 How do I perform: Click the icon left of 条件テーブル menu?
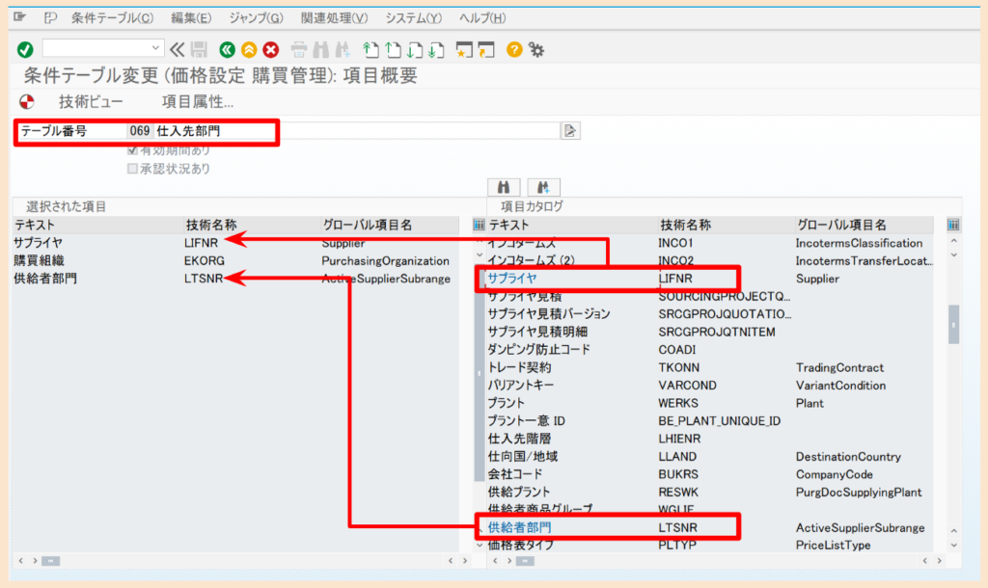point(50,17)
